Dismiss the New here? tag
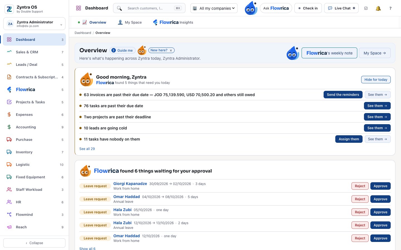 point(171,50)
